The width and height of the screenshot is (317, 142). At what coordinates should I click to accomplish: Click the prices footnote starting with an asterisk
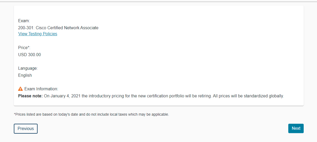pyautogui.click(x=91, y=114)
